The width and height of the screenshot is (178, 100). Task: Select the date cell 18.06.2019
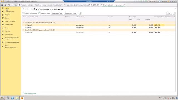(159, 27)
